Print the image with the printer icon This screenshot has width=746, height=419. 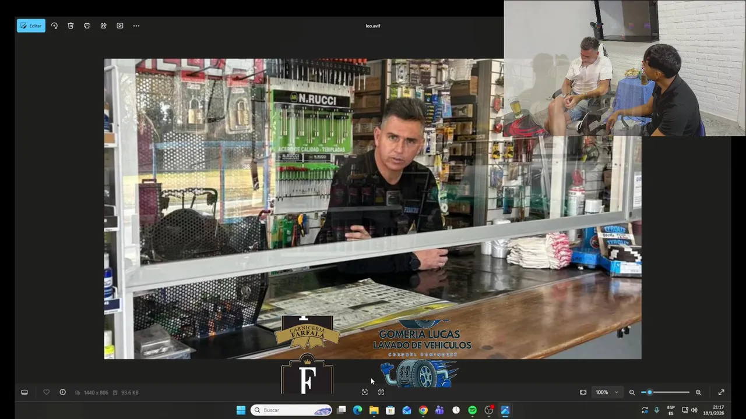(87, 26)
